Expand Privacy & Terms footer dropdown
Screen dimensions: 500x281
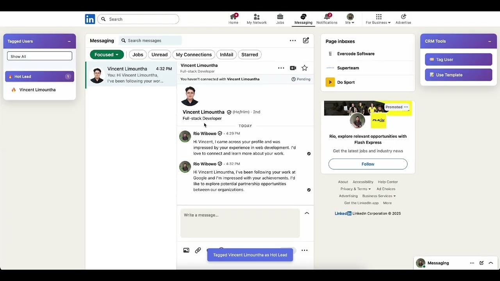(355, 189)
